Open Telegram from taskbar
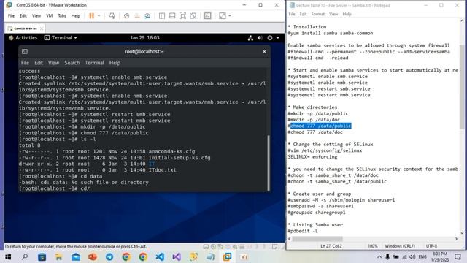This screenshot has height=263, width=467. click(x=109, y=256)
